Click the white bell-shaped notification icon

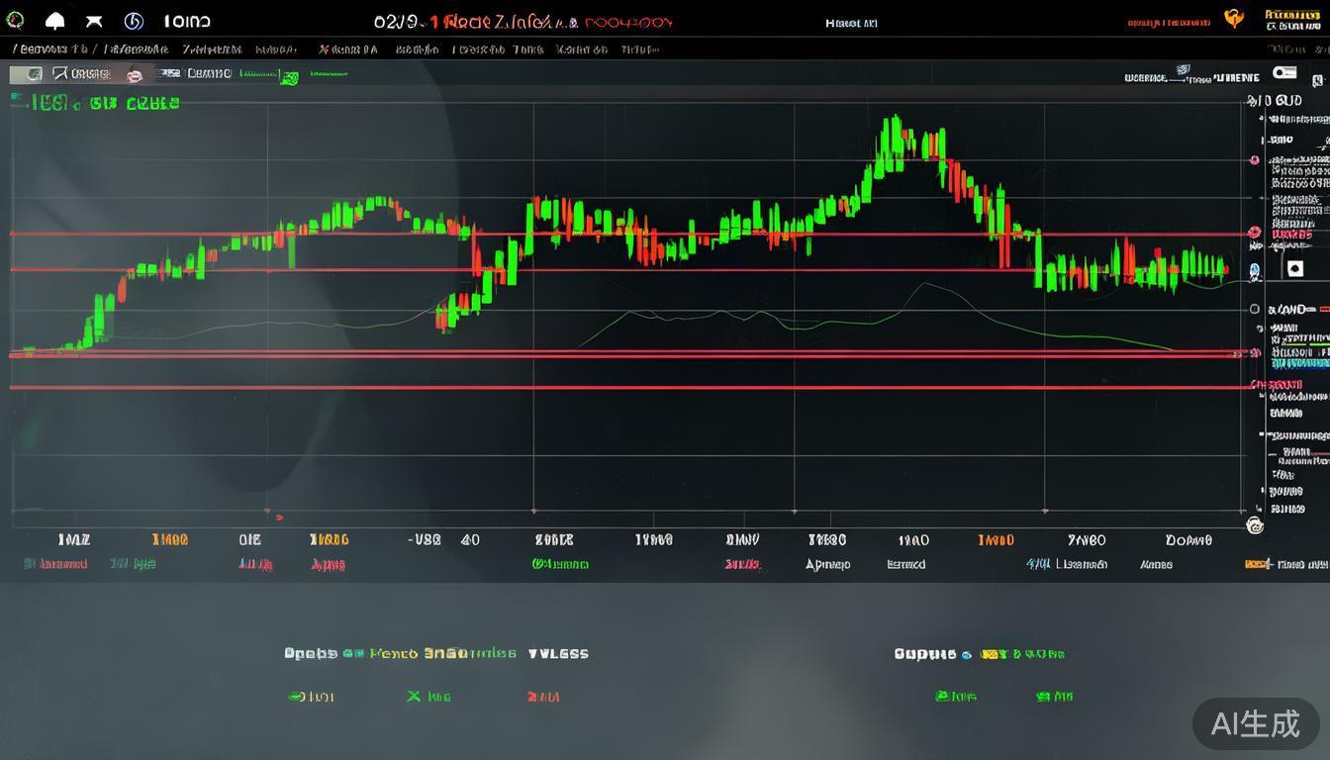(54, 21)
